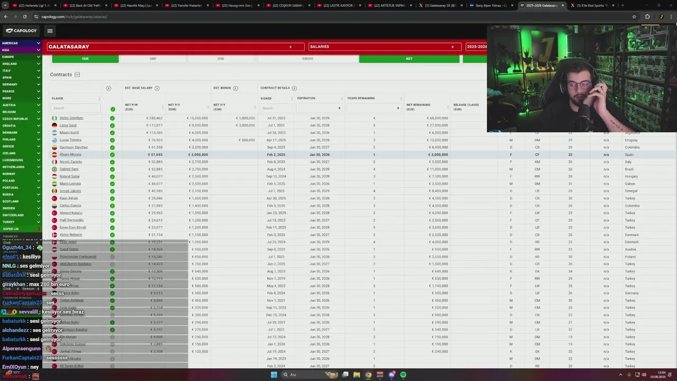The height and width of the screenshot is (381, 677).
Task: Click verified checkmark for Victor Osimhen
Action: coord(112,118)
